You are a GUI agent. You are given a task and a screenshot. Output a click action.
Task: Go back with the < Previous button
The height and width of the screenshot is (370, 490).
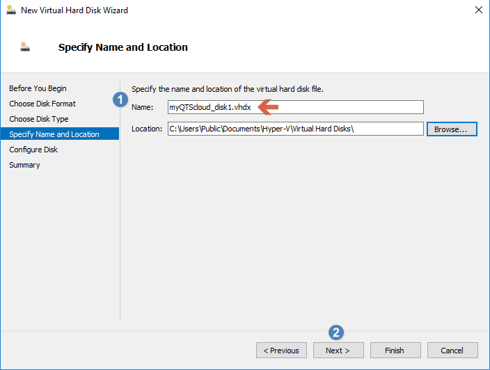coord(281,351)
